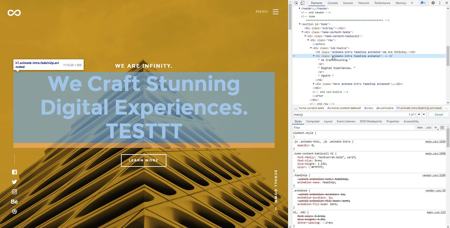Go to the previous search result arrow
The width and height of the screenshot is (450, 228).
[x=419, y=114]
